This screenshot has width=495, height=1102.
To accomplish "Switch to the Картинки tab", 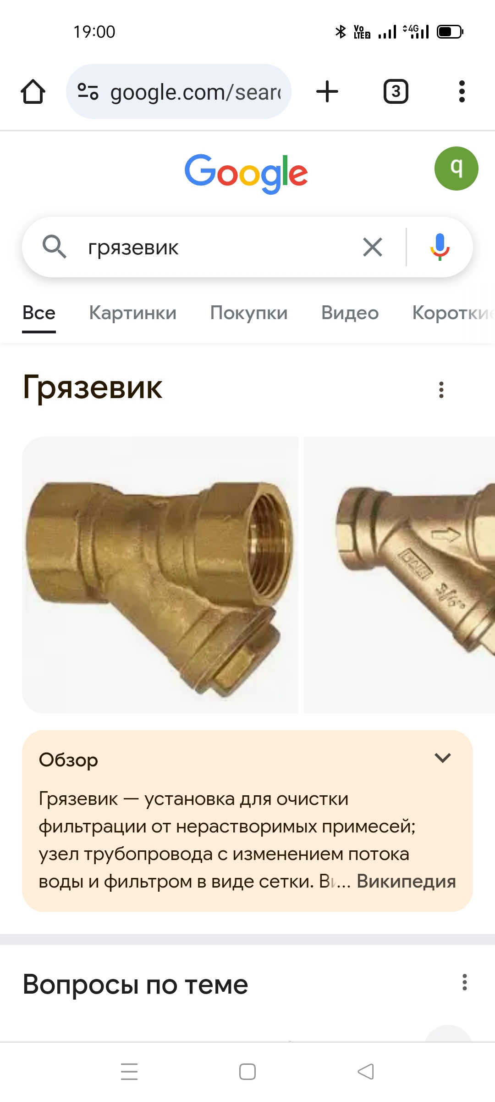I will click(133, 313).
